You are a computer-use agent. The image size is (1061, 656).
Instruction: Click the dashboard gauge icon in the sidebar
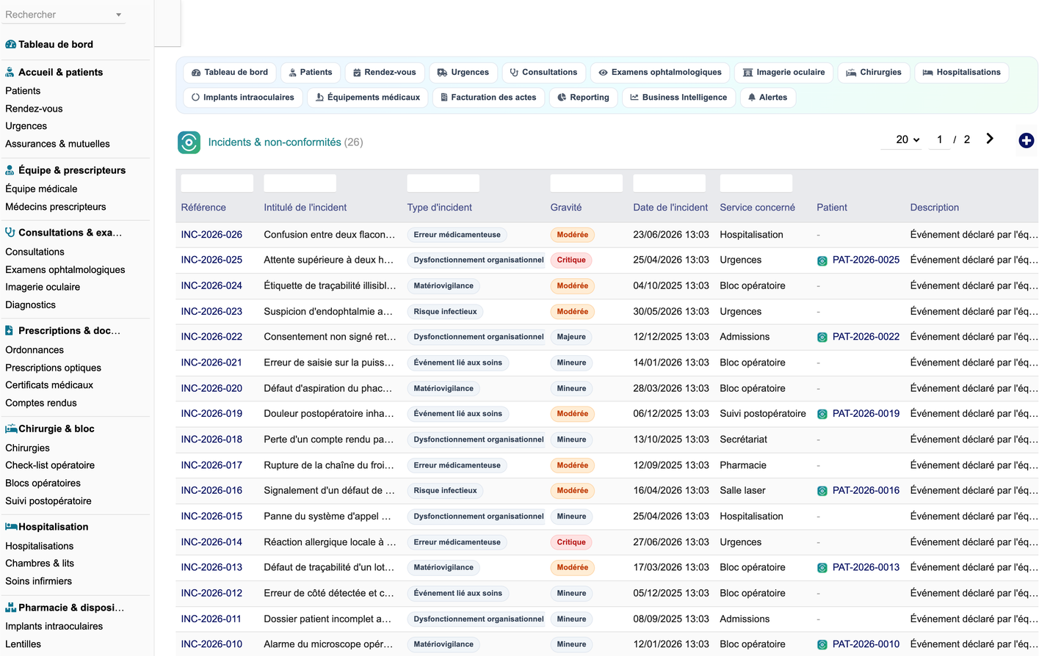(10, 44)
